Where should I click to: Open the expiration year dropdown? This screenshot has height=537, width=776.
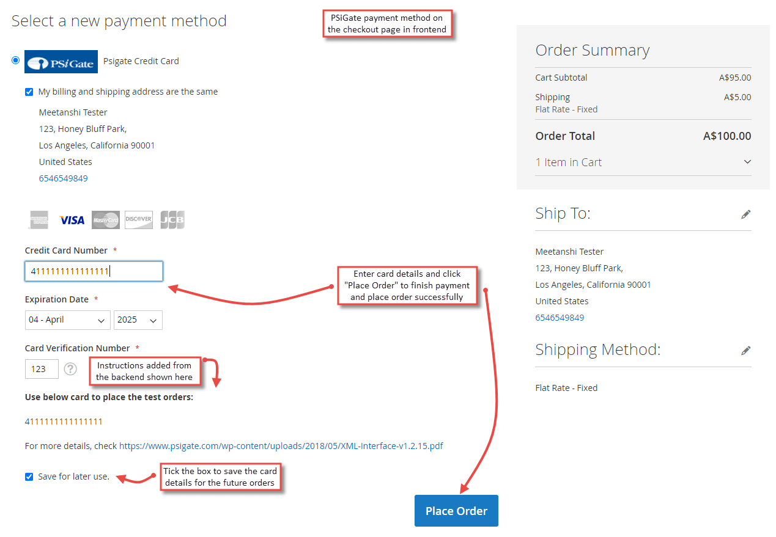(x=138, y=320)
